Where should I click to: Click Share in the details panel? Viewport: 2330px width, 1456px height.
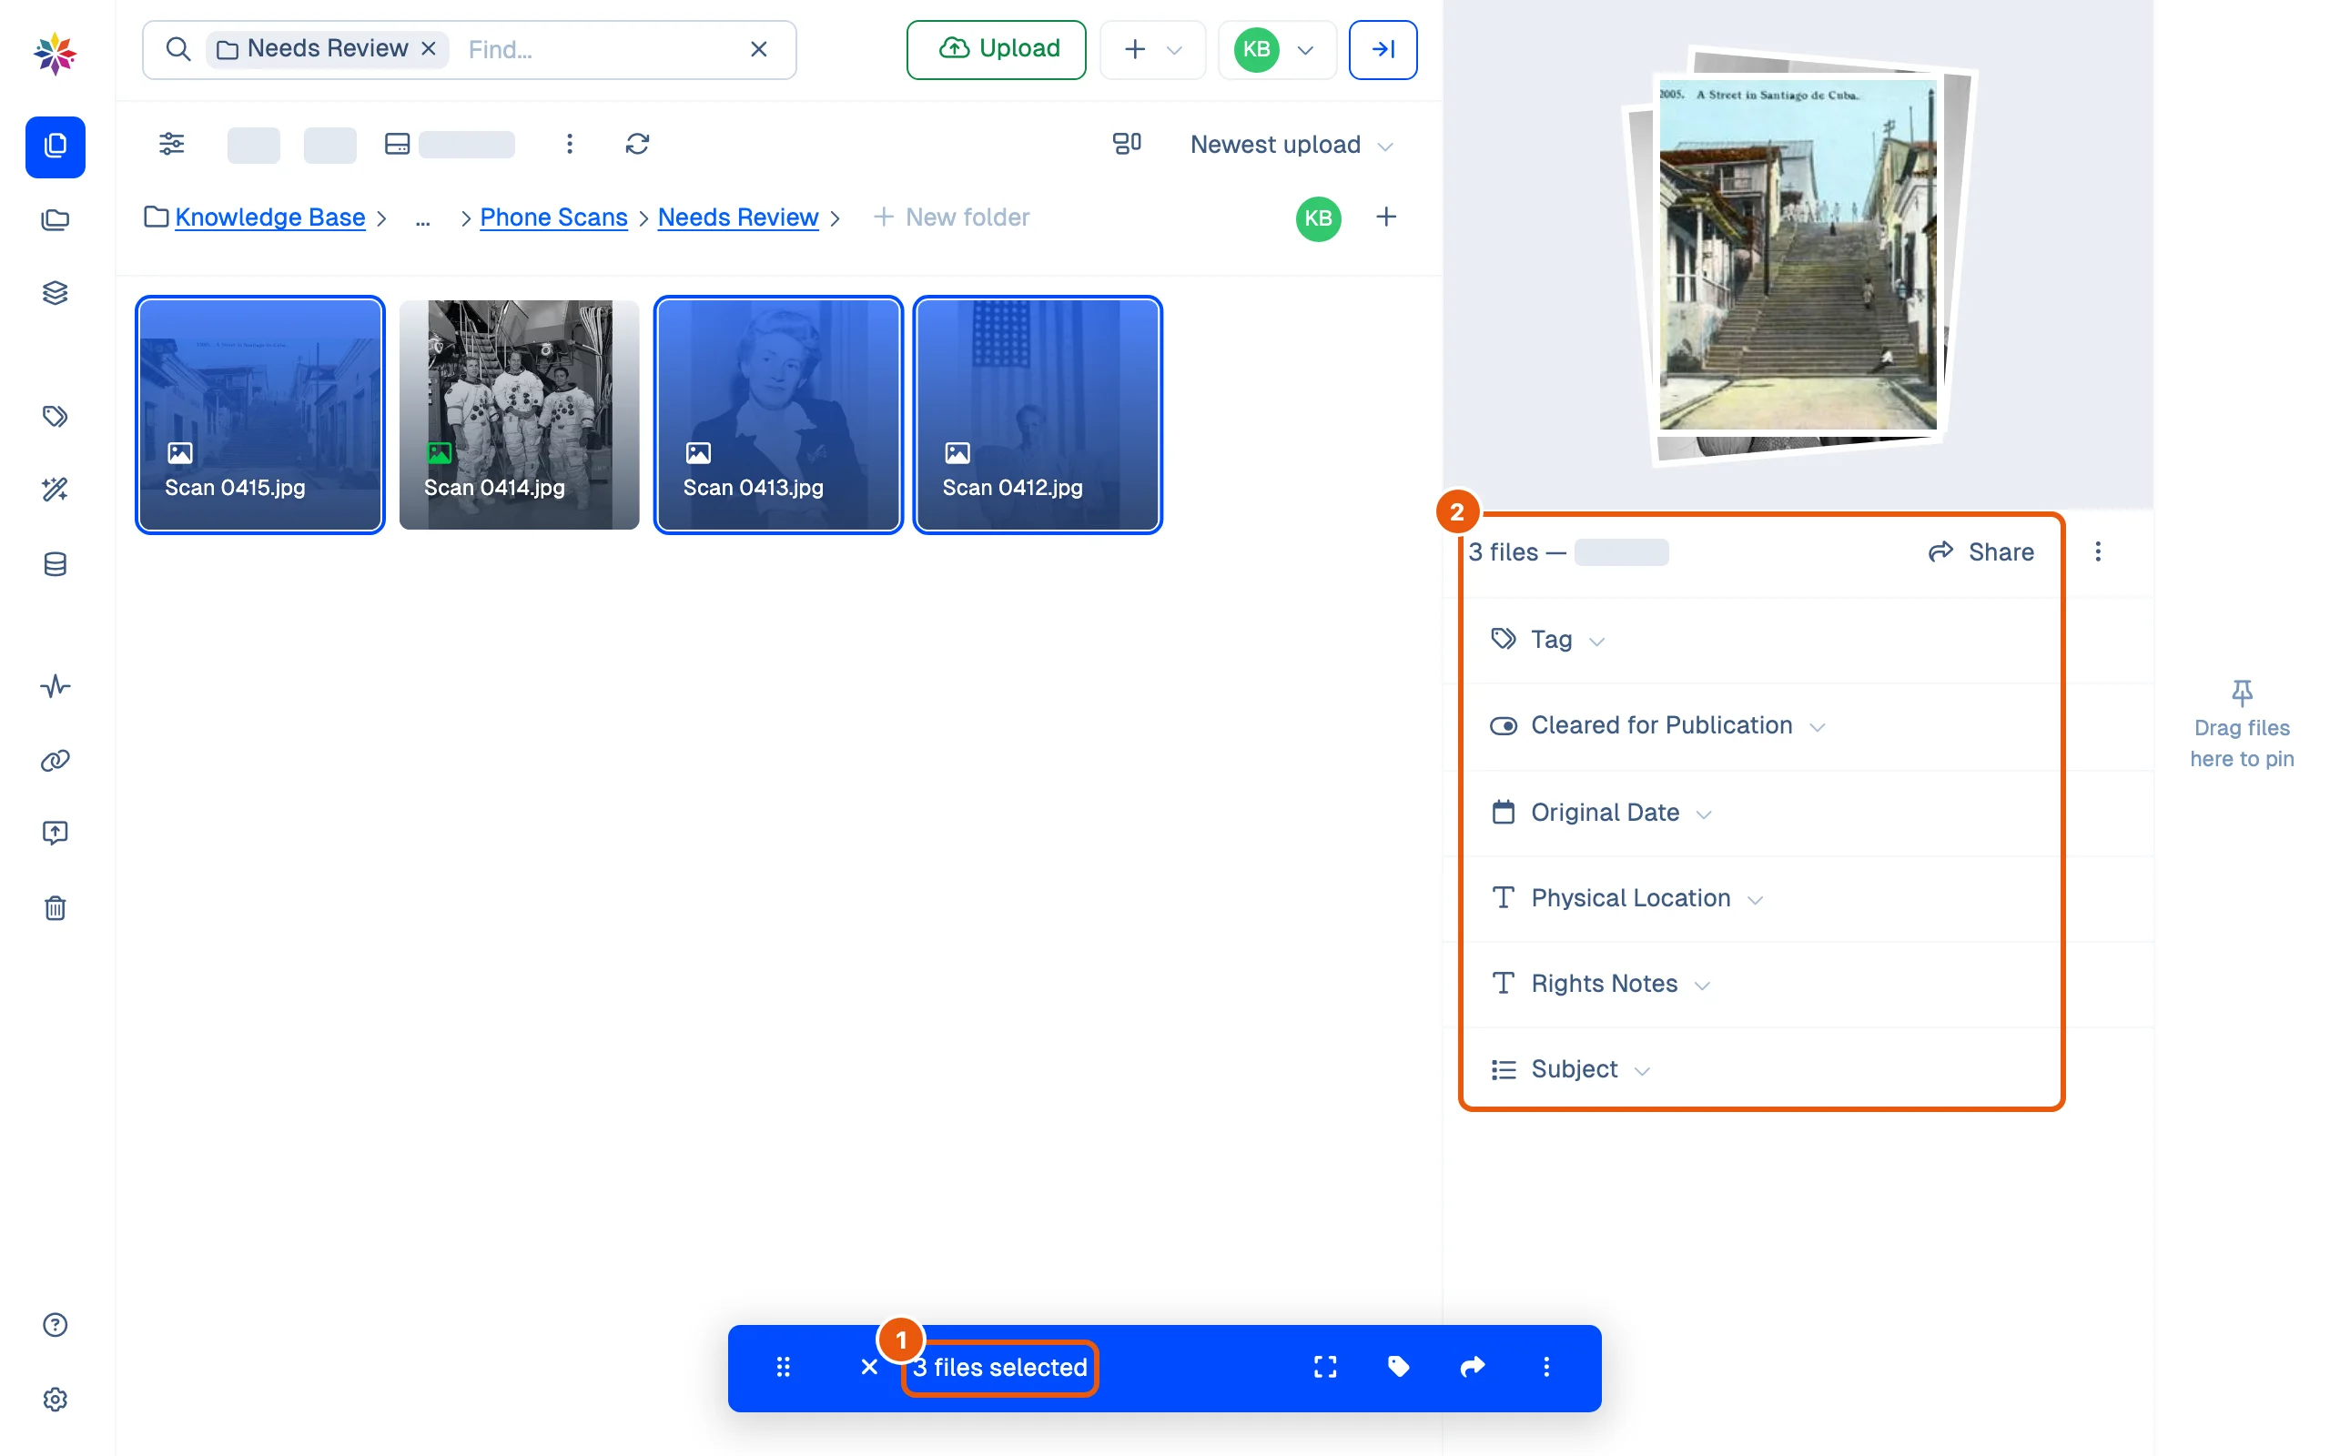click(x=1980, y=551)
